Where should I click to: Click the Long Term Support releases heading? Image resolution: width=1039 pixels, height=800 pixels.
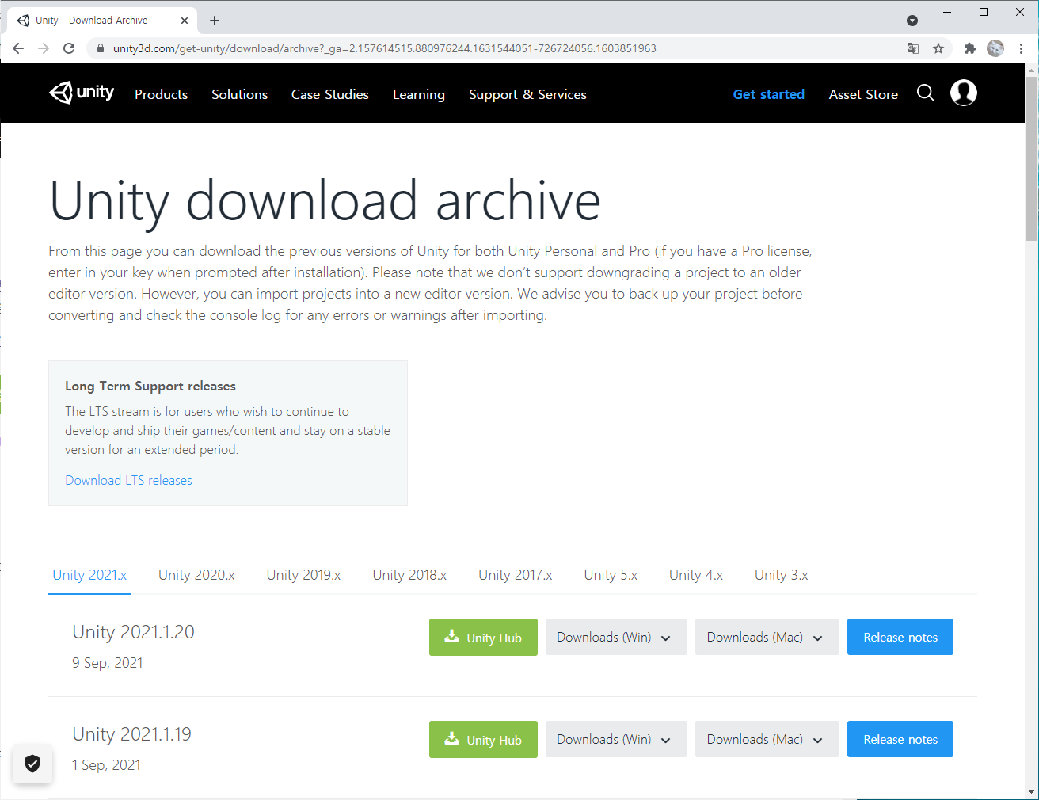coord(150,386)
